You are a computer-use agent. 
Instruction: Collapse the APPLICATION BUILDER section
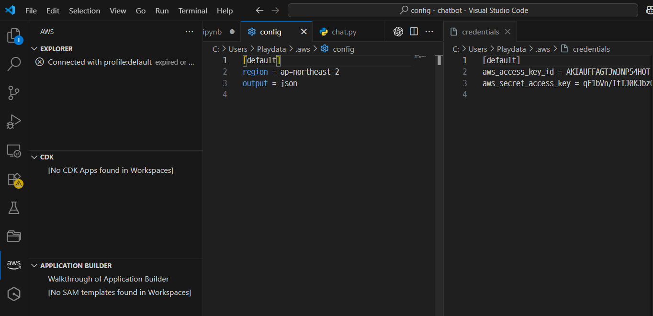coord(34,266)
